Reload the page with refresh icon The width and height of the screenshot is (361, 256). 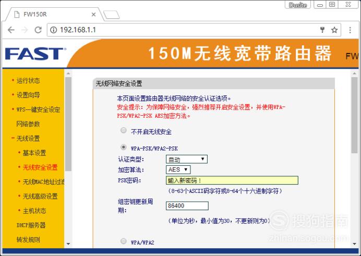[x=38, y=30]
